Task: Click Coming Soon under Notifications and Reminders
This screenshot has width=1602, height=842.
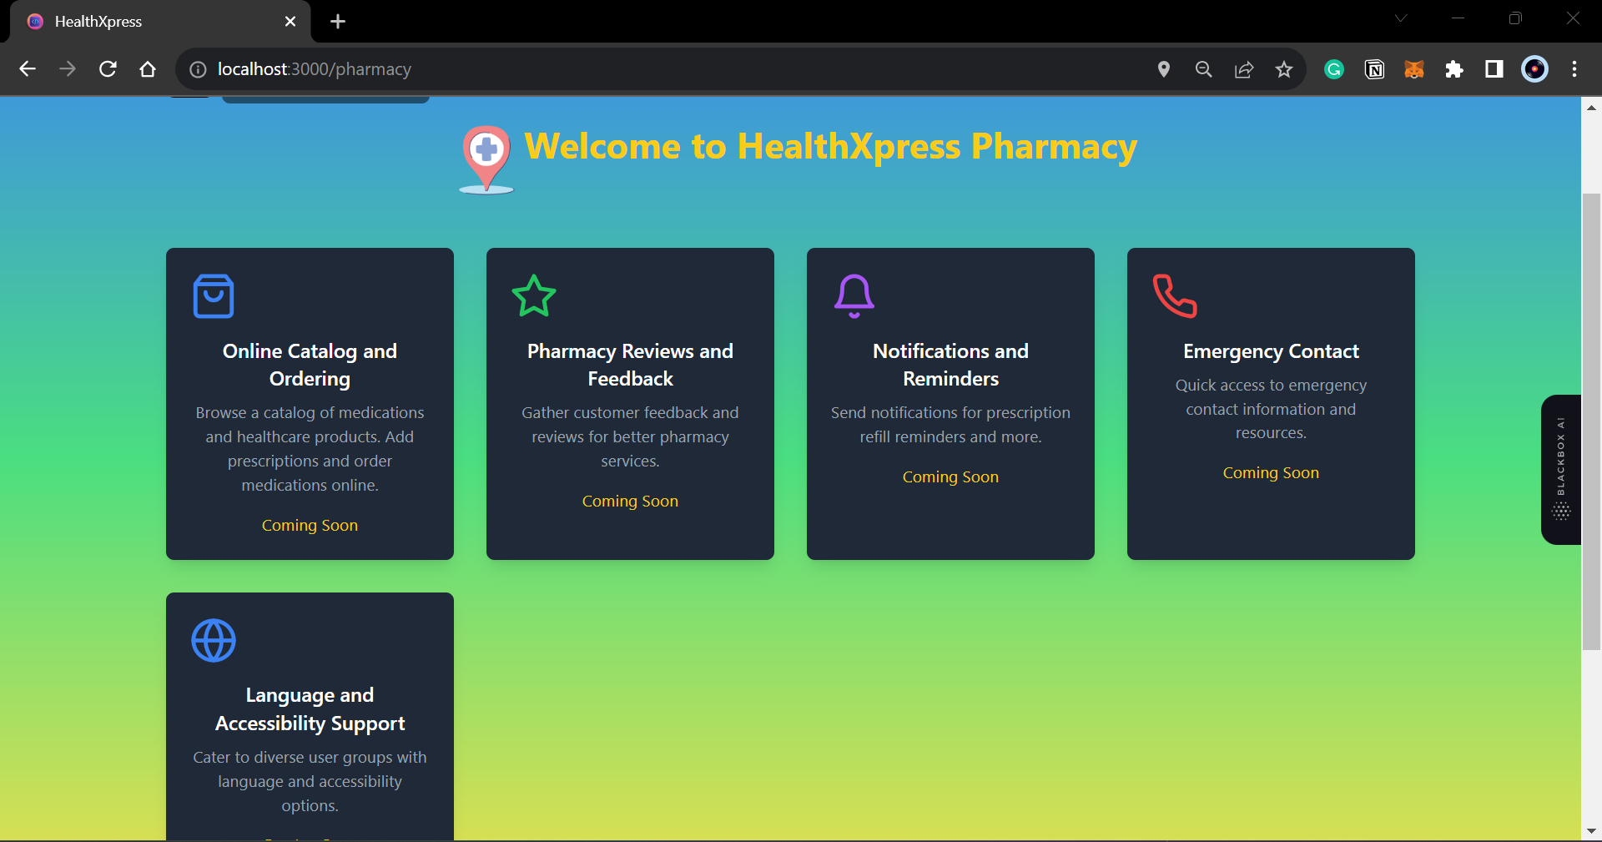Action: point(950,477)
